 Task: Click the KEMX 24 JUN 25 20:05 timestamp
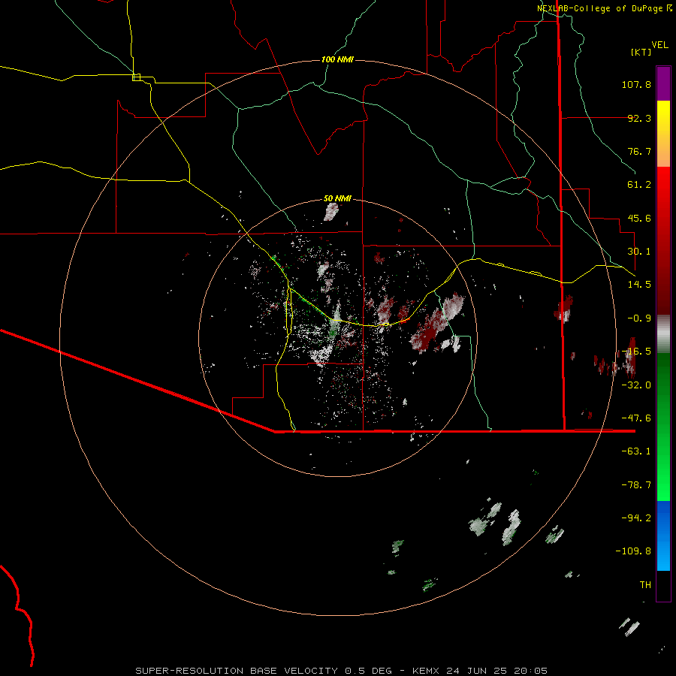tap(480, 671)
